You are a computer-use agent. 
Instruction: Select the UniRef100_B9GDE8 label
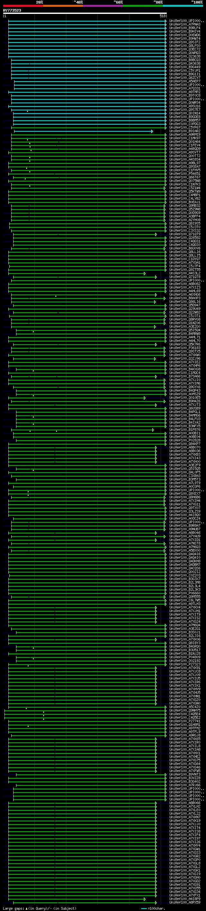184,117
